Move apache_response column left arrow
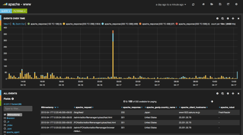The width and height of the screenshot is (243, 135). click(122, 107)
